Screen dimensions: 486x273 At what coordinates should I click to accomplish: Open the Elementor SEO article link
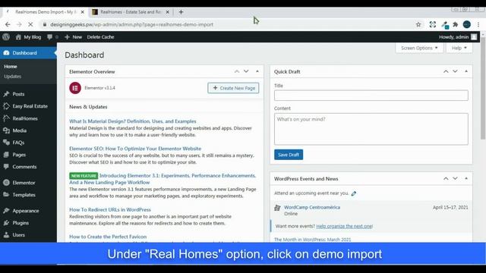[135, 149]
